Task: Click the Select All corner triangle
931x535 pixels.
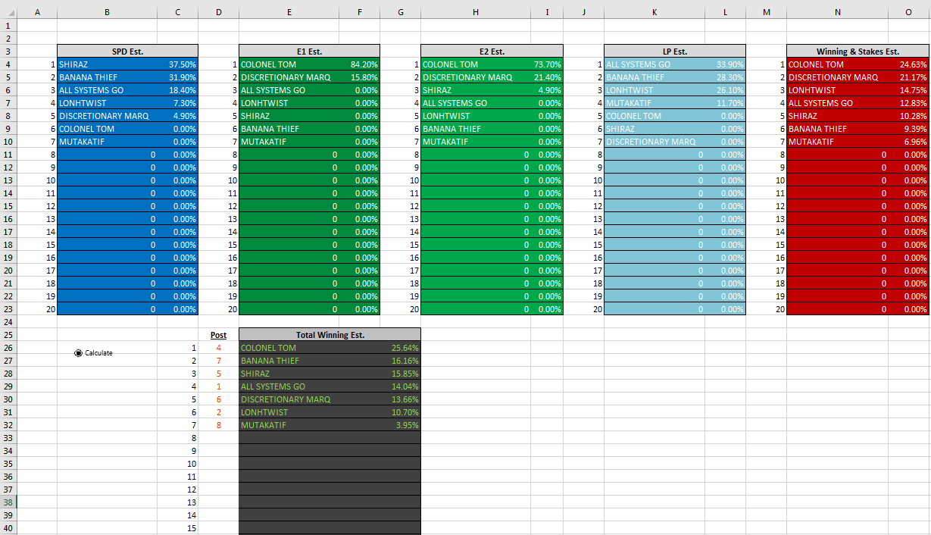Action: (x=8, y=12)
